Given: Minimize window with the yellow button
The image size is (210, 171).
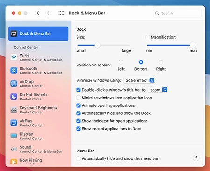Looking at the screenshot, I should coord(20,13).
